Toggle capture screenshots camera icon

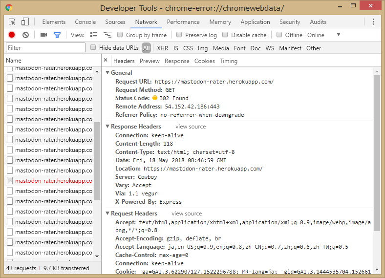point(43,35)
